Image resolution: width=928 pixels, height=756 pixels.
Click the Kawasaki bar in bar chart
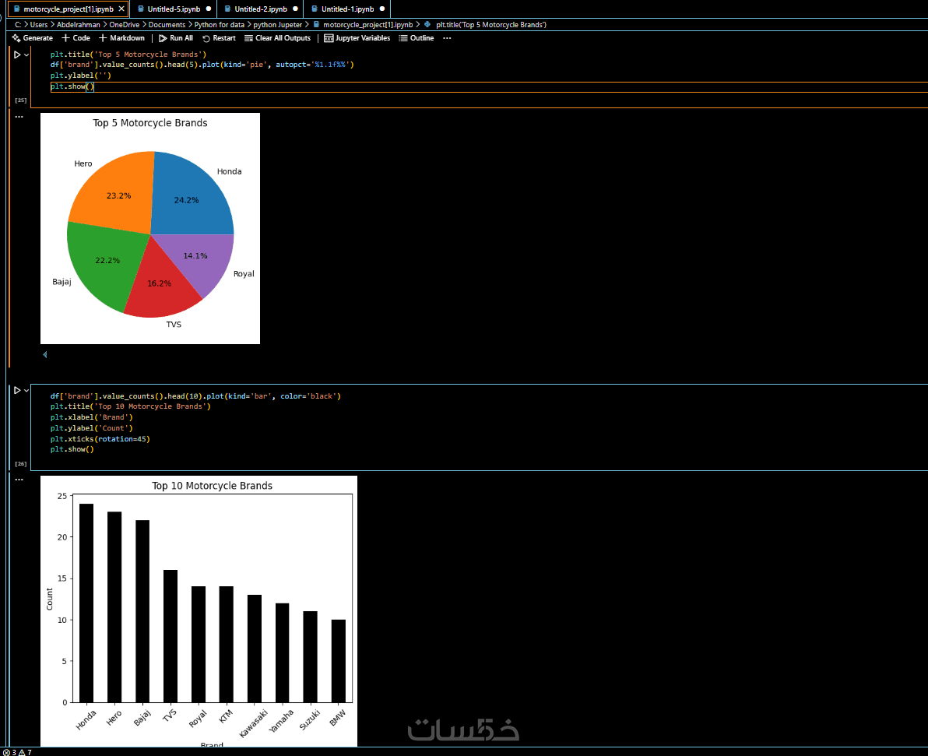point(255,649)
